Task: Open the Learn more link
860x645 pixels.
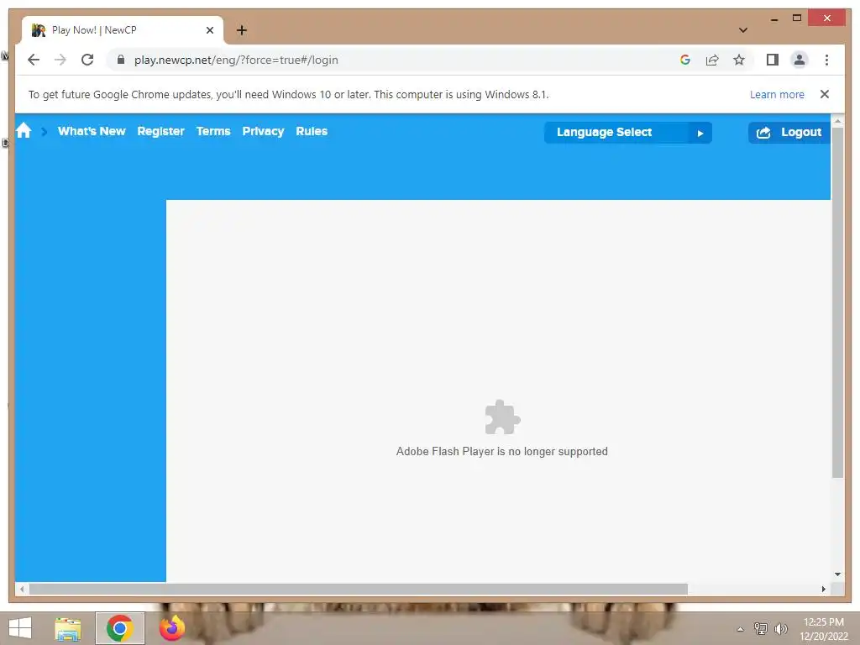Action: pyautogui.click(x=777, y=94)
